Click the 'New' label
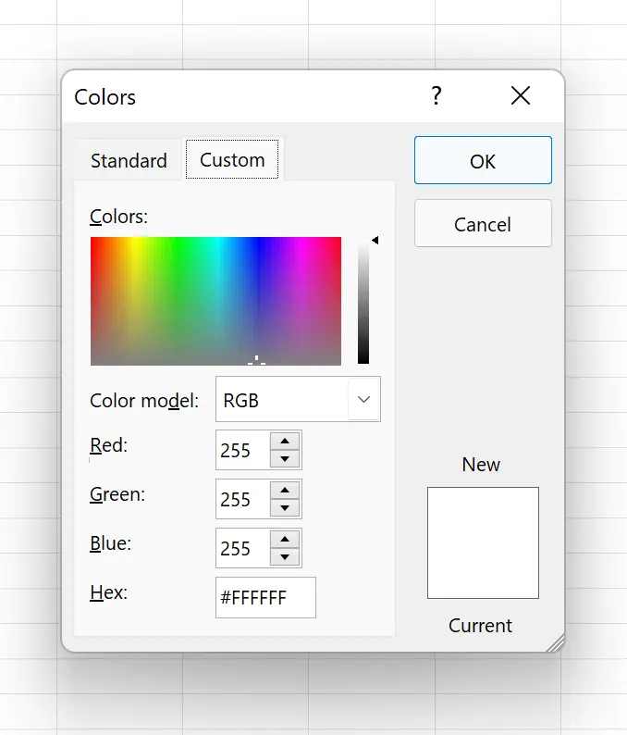Image resolution: width=627 pixels, height=735 pixels. click(481, 465)
